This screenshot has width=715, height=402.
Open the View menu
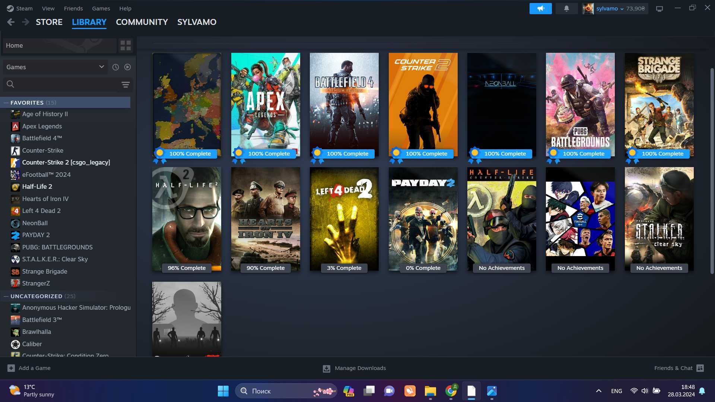[48, 8]
